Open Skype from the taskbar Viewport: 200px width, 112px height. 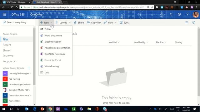(x=105, y=109)
